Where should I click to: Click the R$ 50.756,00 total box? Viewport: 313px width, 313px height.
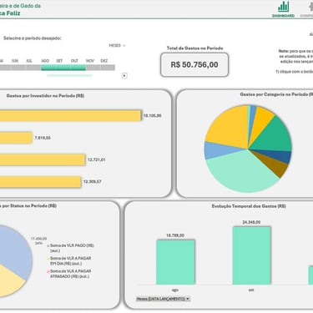click(194, 65)
